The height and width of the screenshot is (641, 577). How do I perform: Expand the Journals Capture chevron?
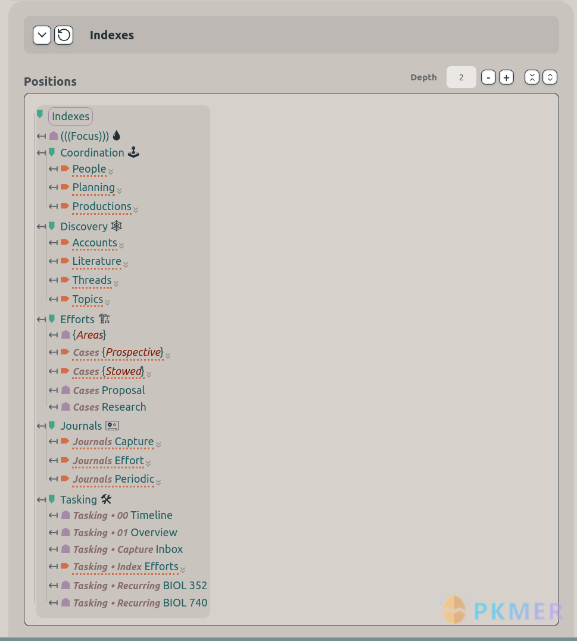pos(158,444)
